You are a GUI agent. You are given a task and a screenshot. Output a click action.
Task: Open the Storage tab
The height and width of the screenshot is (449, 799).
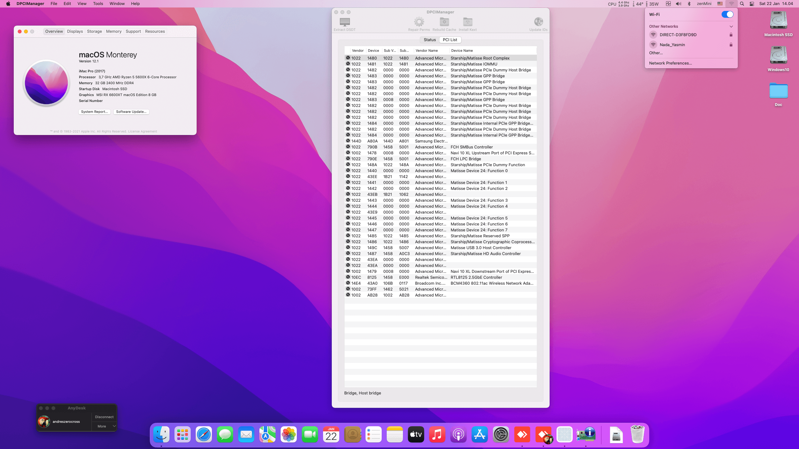pos(94,31)
